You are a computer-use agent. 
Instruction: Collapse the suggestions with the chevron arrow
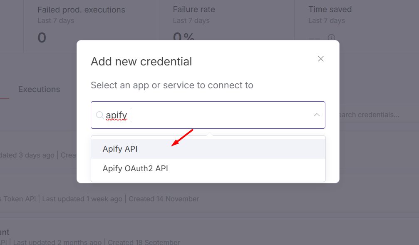317,115
